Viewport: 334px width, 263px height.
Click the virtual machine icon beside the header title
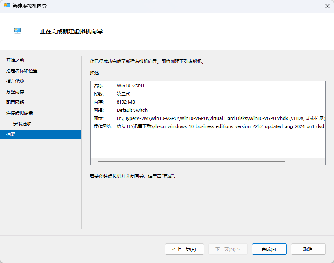point(17,31)
